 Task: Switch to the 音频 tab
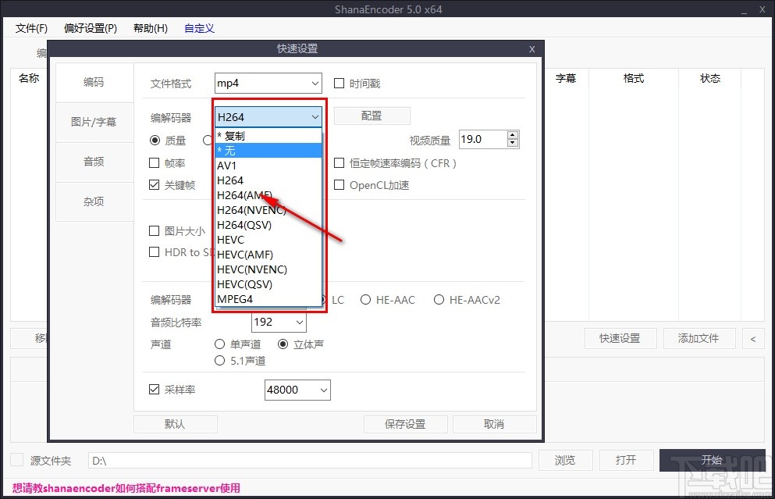point(94,162)
